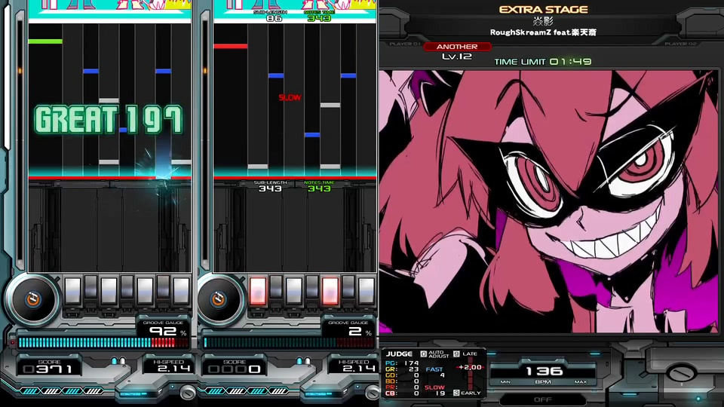Click the BD judge row
The image size is (724, 407).
402,381
